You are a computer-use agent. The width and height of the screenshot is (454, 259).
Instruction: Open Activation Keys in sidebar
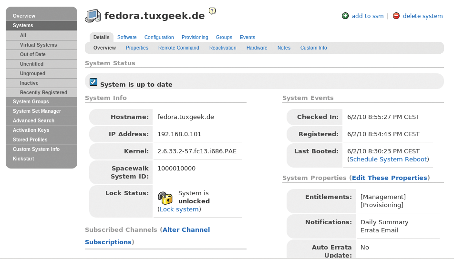(31, 130)
